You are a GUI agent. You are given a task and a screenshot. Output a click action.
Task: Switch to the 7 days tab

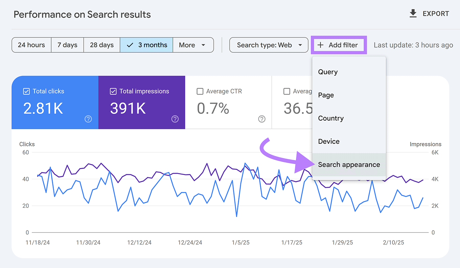coord(67,45)
